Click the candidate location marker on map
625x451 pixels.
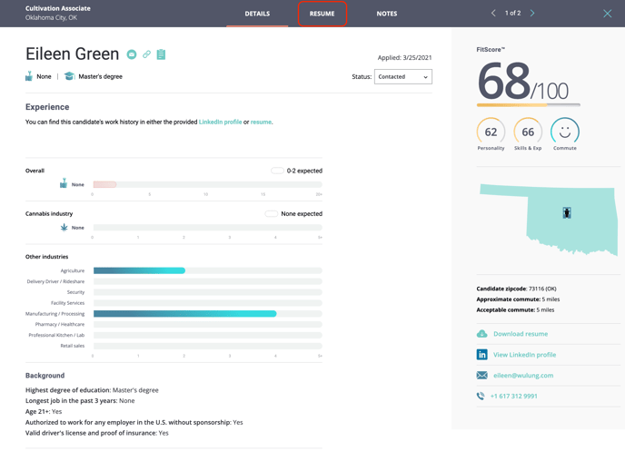pos(566,212)
